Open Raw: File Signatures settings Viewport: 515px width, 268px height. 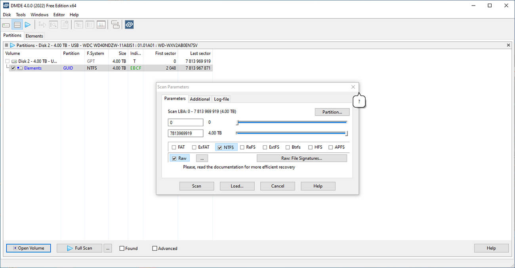click(302, 158)
